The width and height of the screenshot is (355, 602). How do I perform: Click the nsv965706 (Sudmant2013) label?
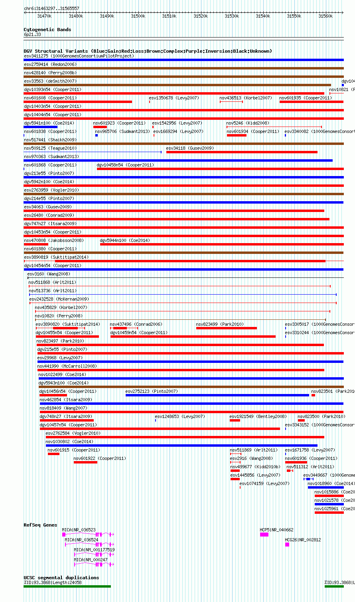click(x=122, y=132)
